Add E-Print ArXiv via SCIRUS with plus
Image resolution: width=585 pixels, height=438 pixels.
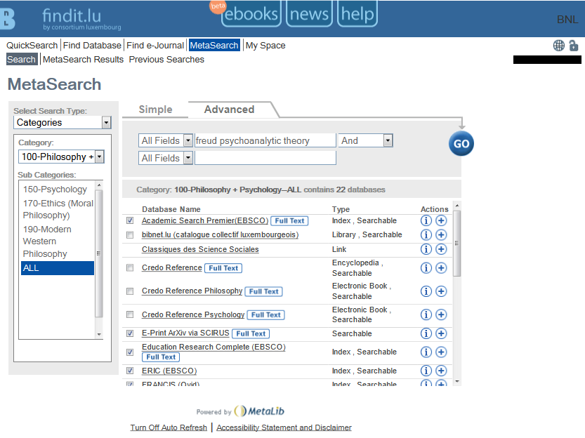click(441, 333)
